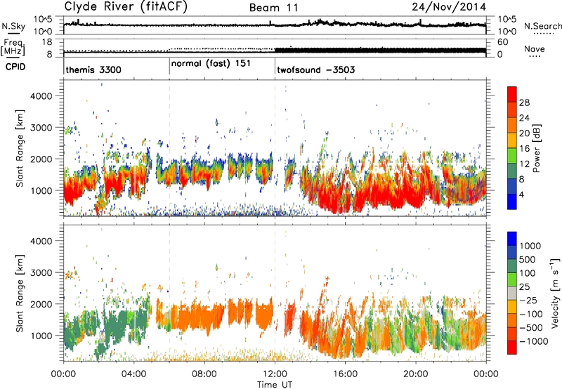Screen dimensions: 562x389
Task: Click the '28' value on the Power color bar
Action: pos(524,103)
